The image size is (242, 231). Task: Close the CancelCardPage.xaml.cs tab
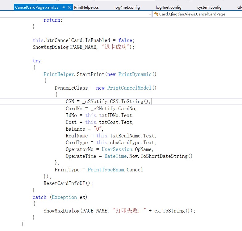(x=69, y=7)
